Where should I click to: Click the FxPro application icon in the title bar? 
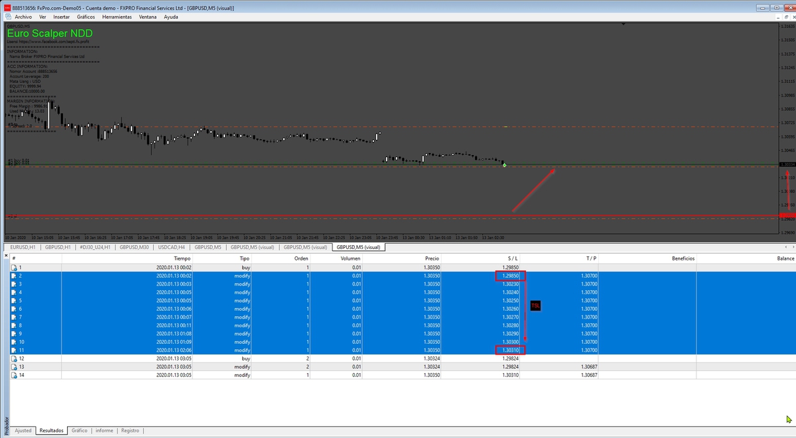[7, 7]
